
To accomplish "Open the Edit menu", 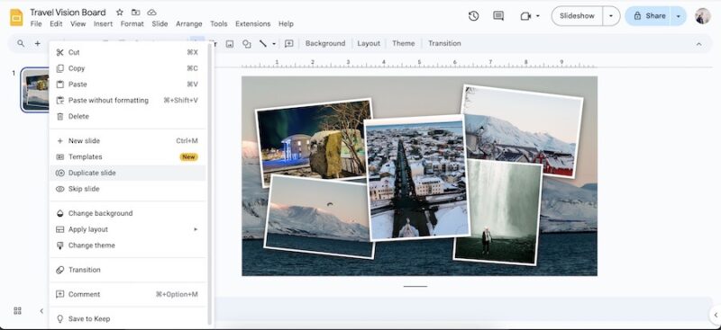I will point(56,24).
